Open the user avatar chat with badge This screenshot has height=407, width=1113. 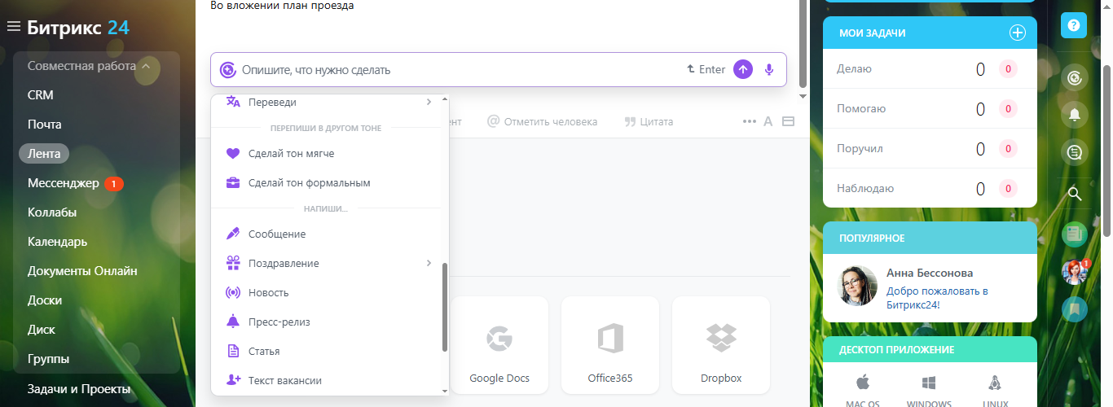1075,272
